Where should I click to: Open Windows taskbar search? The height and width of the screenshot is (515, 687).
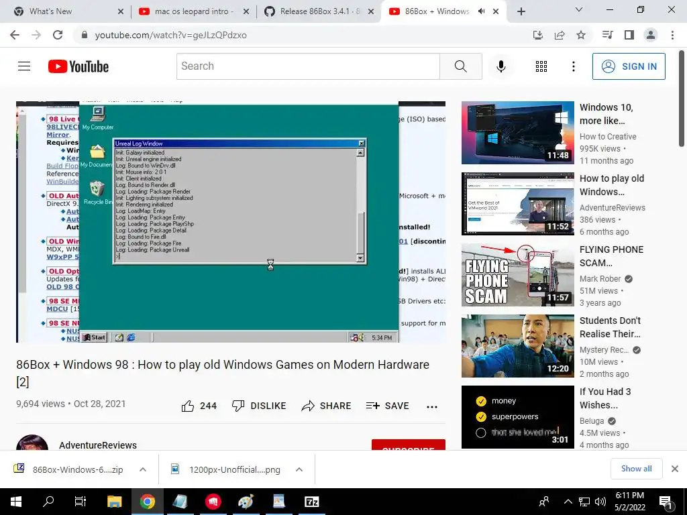tap(48, 502)
